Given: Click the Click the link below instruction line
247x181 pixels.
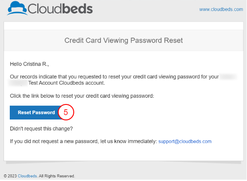Looking at the screenshot, I should 82,96.
